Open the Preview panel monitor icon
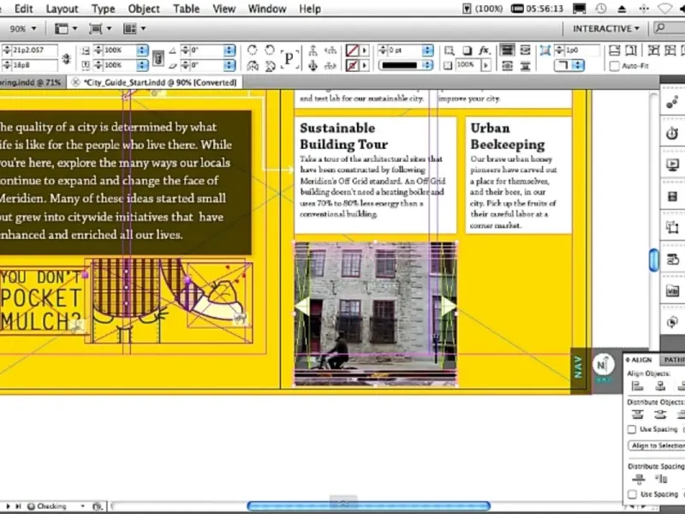Image resolution: width=685 pixels, height=514 pixels. [x=673, y=165]
